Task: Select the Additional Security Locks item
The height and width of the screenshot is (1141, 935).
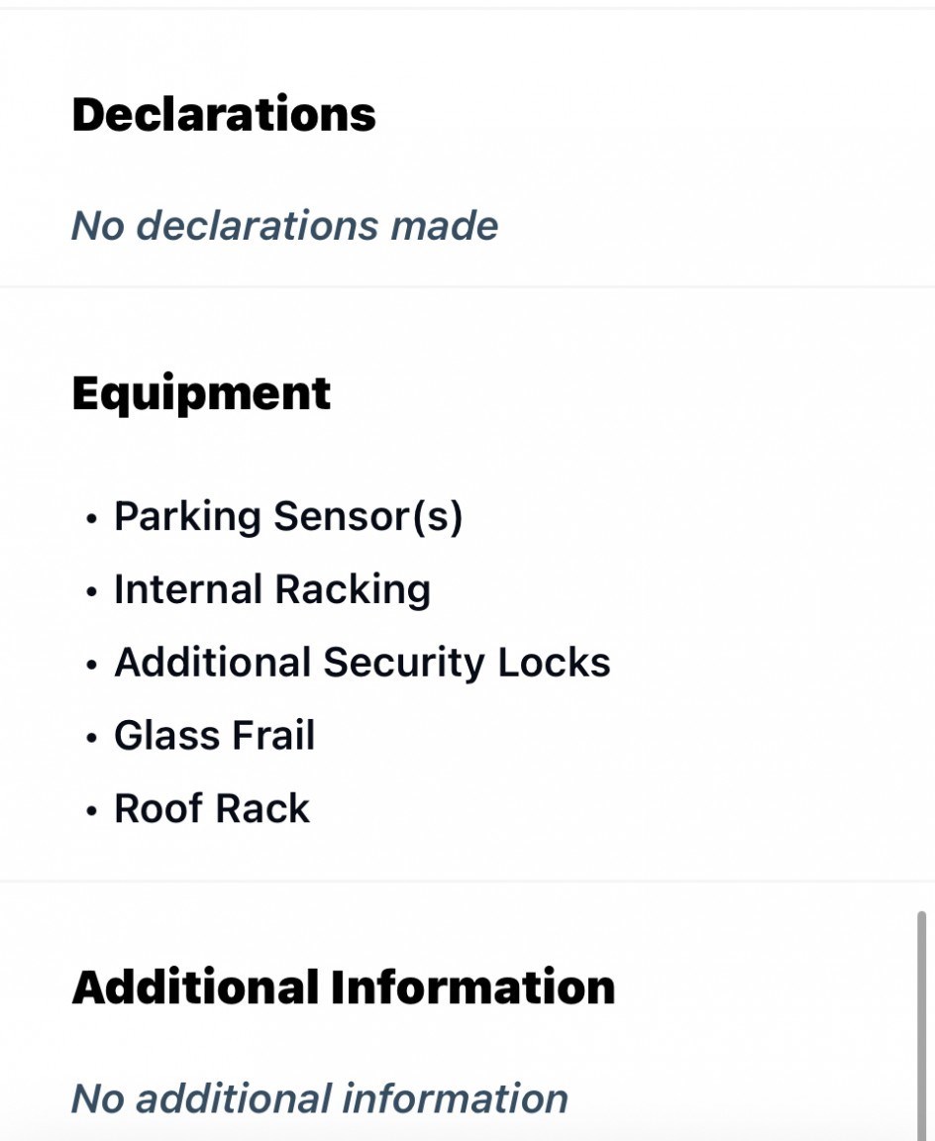Action: click(x=362, y=663)
